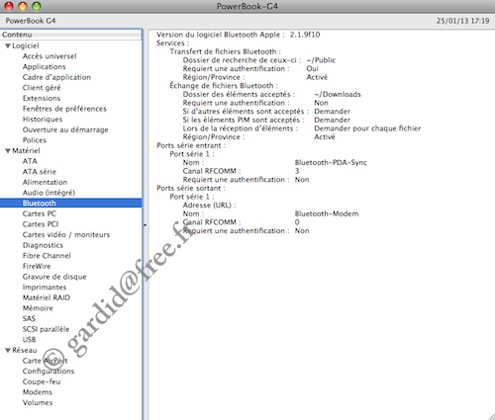Click the sidebar split divider handle

145,225
